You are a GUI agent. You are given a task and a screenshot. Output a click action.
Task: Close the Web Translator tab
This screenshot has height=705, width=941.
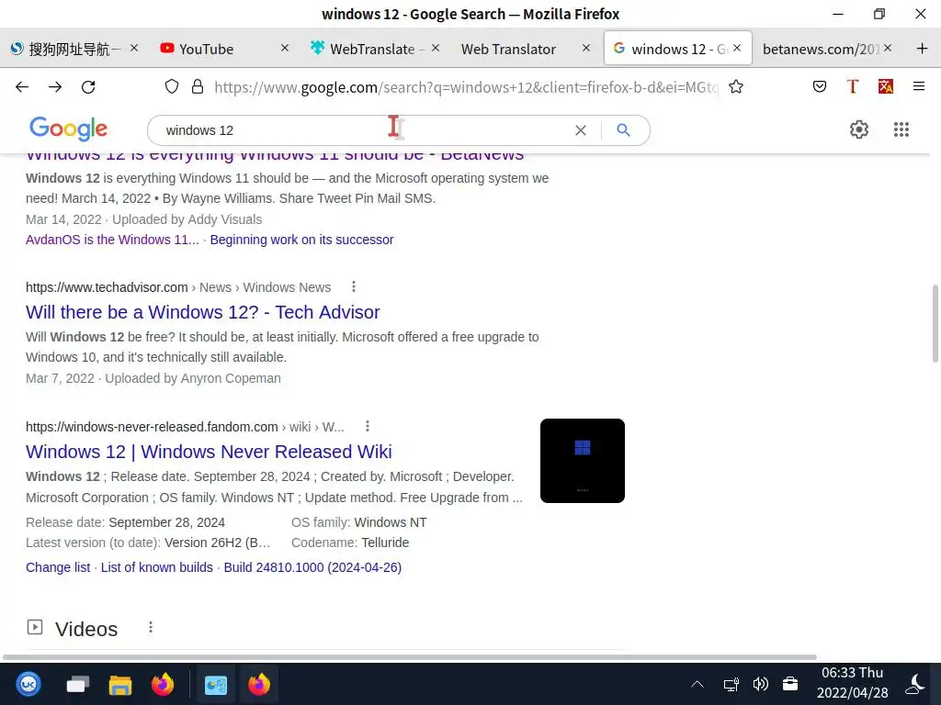pos(586,48)
